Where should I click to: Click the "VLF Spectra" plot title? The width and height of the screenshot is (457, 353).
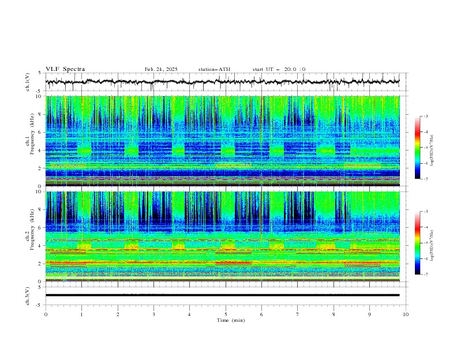(x=65, y=69)
